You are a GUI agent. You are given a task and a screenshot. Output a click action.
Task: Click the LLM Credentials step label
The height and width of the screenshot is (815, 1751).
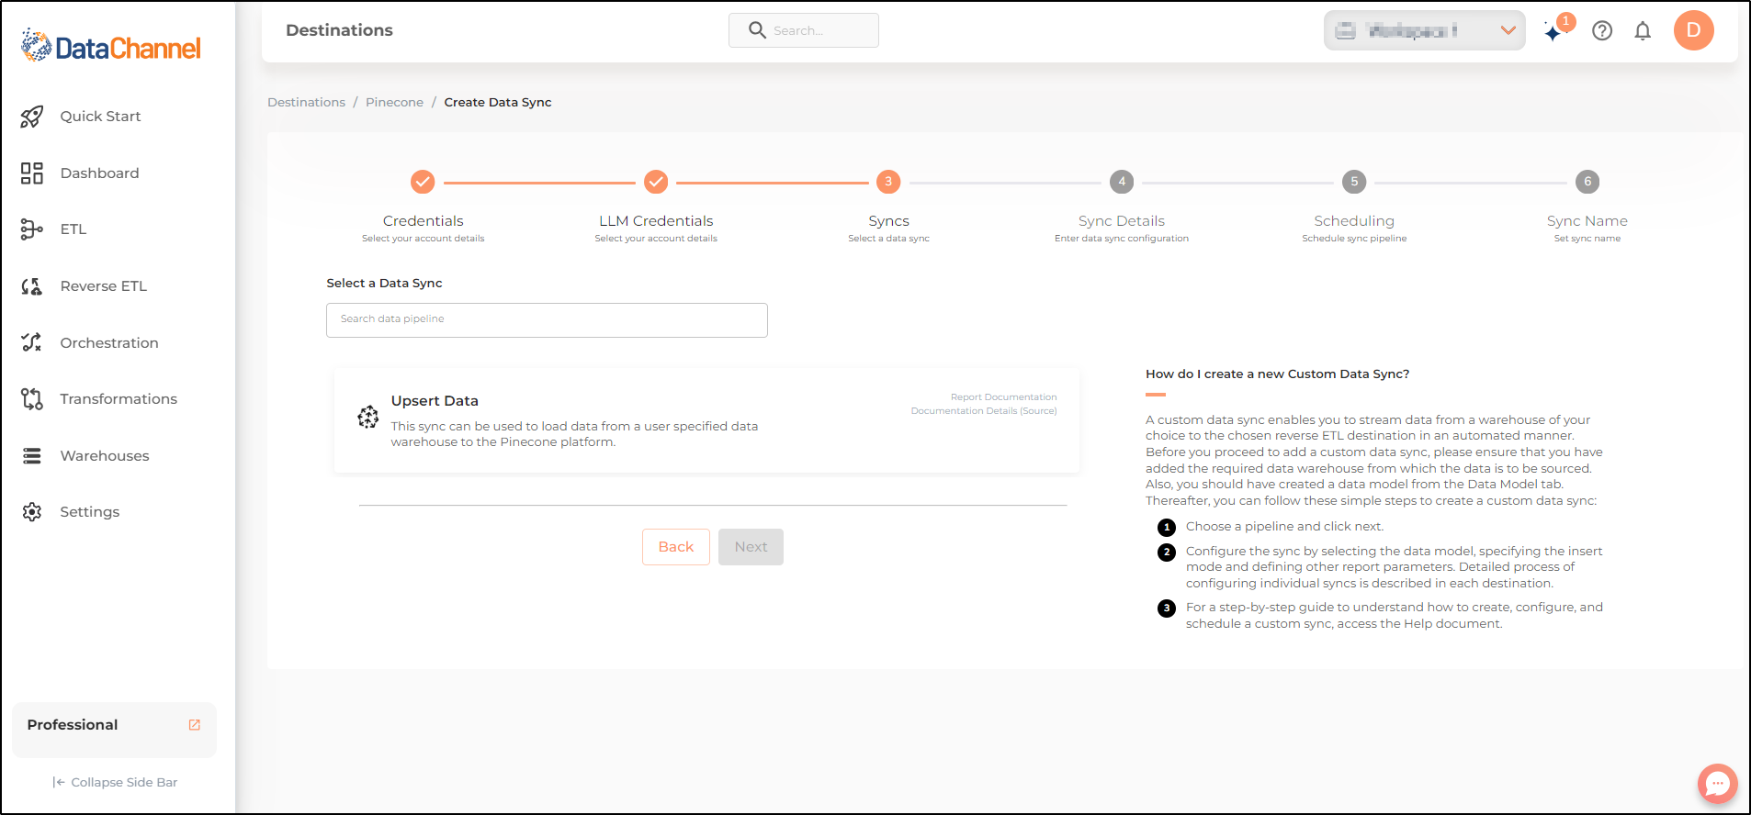tap(656, 221)
